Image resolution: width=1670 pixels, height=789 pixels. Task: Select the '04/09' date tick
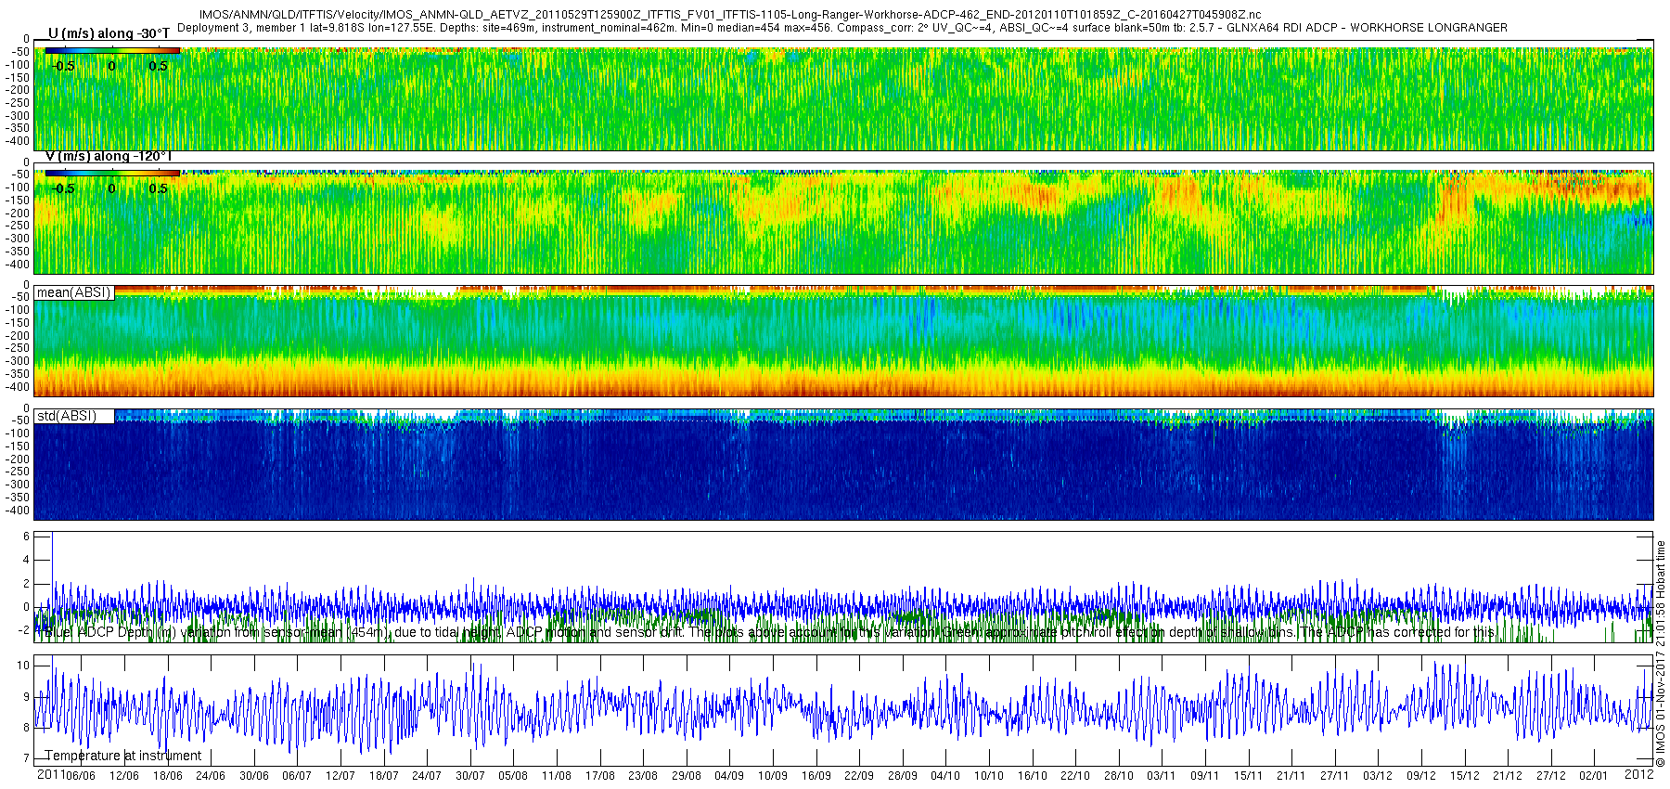point(729,776)
